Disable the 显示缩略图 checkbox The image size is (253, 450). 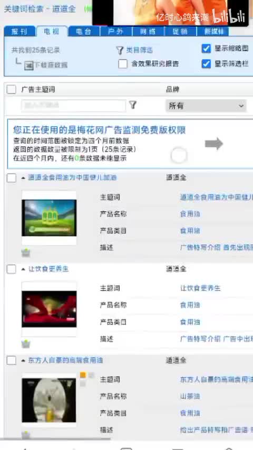206,49
